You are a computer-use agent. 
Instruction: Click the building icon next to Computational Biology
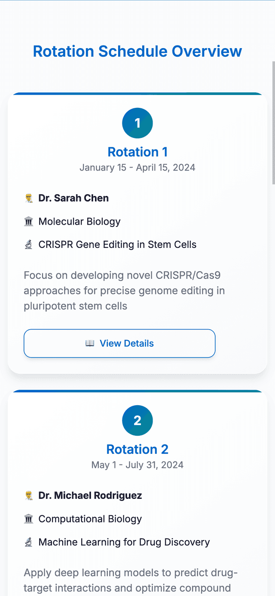pyautogui.click(x=29, y=519)
